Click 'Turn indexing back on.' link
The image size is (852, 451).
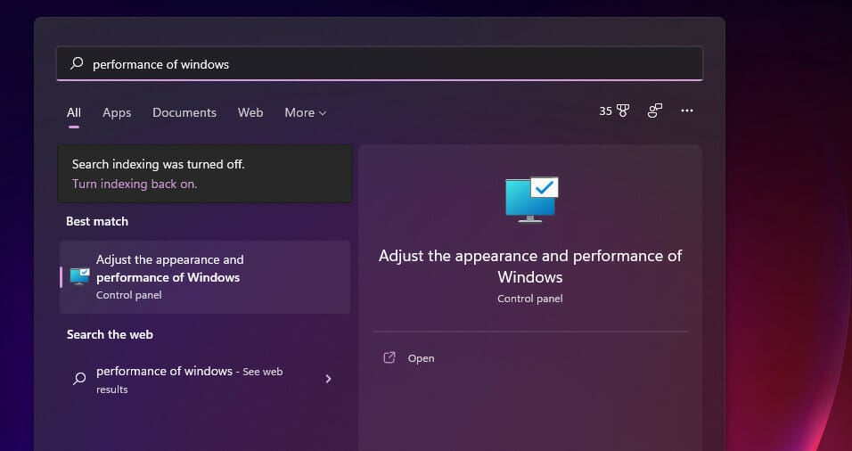(x=135, y=184)
